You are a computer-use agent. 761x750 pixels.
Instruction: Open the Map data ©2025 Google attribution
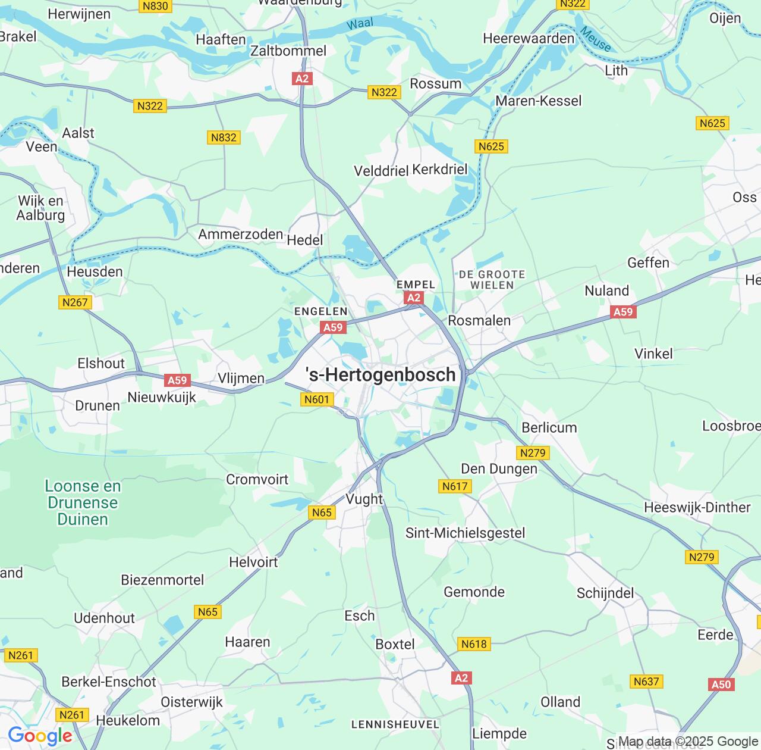[x=688, y=741]
